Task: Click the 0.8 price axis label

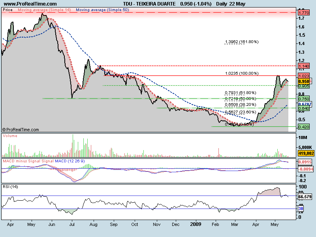Action: pyautogui.click(x=301, y=94)
